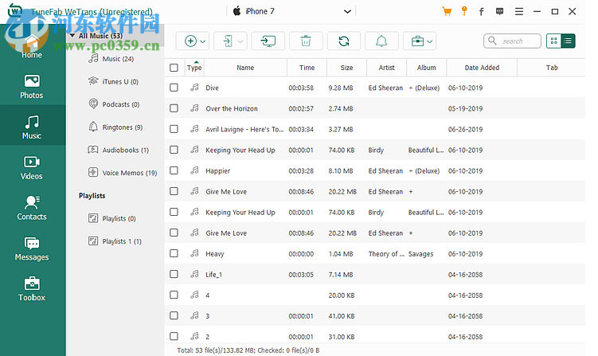Check the checkbox for song 2
The image size is (598, 356).
click(x=174, y=336)
